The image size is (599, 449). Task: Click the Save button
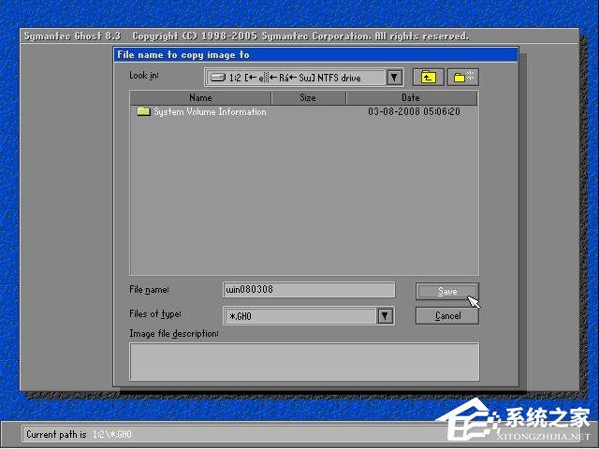click(447, 291)
